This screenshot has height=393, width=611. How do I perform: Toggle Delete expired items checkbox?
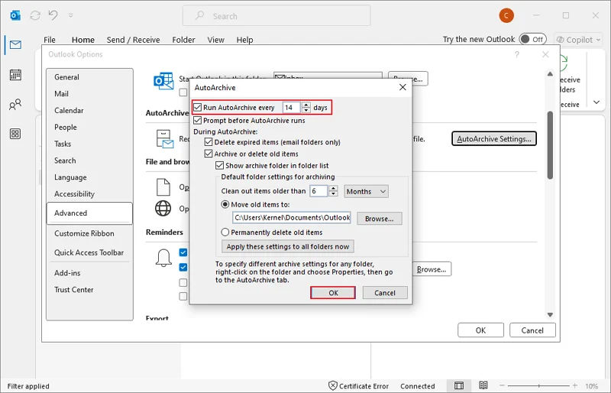click(x=209, y=142)
